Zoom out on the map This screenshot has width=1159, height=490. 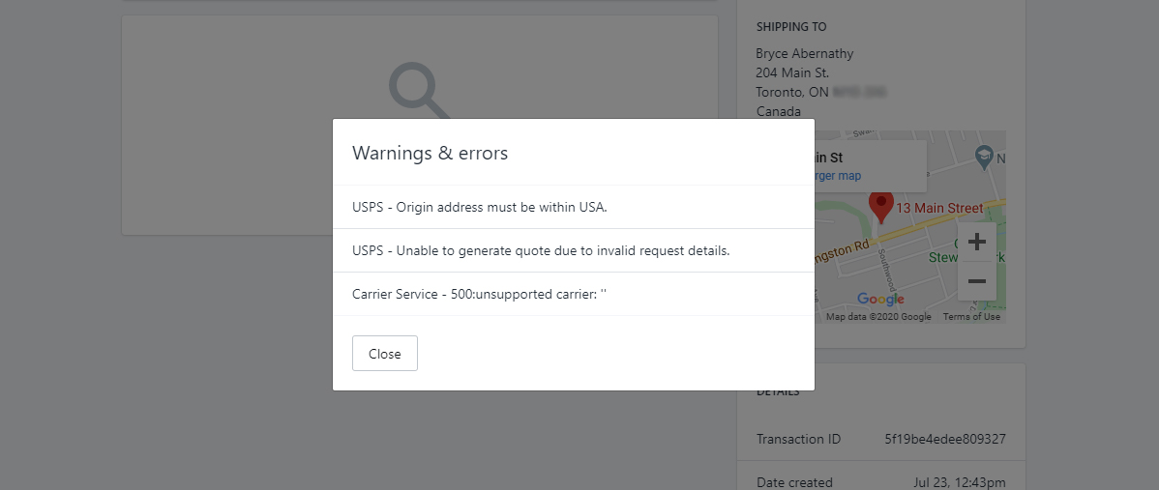tap(976, 281)
